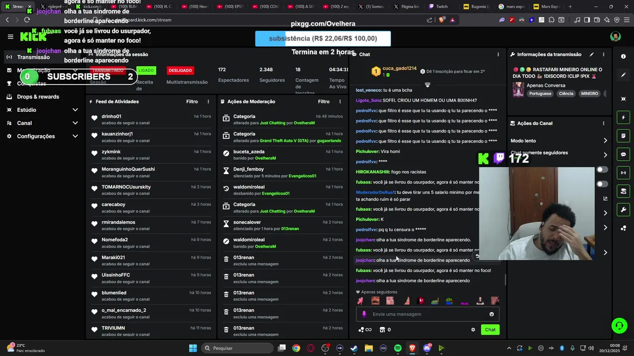The height and width of the screenshot is (356, 634).
Task: Select the mustache man emote
Action: pyautogui.click(x=375, y=301)
